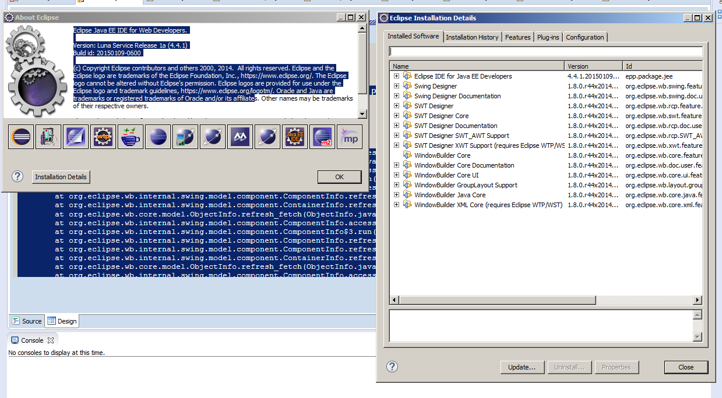Viewport: 722px width, 398px height.
Task: Switch to the Installation History tab
Action: point(472,37)
